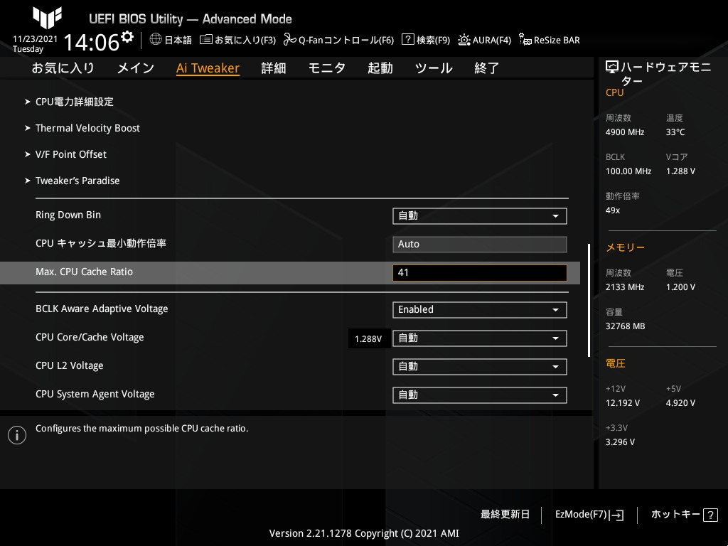This screenshot has height=546, width=728.
Task: Select the Ai Tweaker tab
Action: click(208, 68)
